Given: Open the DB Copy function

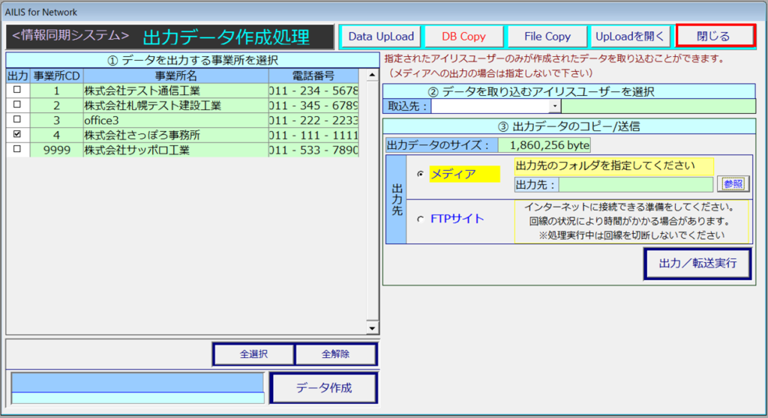Looking at the screenshot, I should pyautogui.click(x=463, y=36).
